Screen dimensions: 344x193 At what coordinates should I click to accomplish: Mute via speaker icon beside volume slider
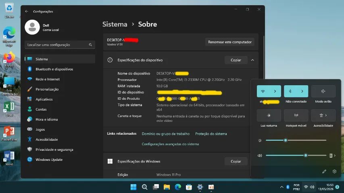(x=260, y=156)
